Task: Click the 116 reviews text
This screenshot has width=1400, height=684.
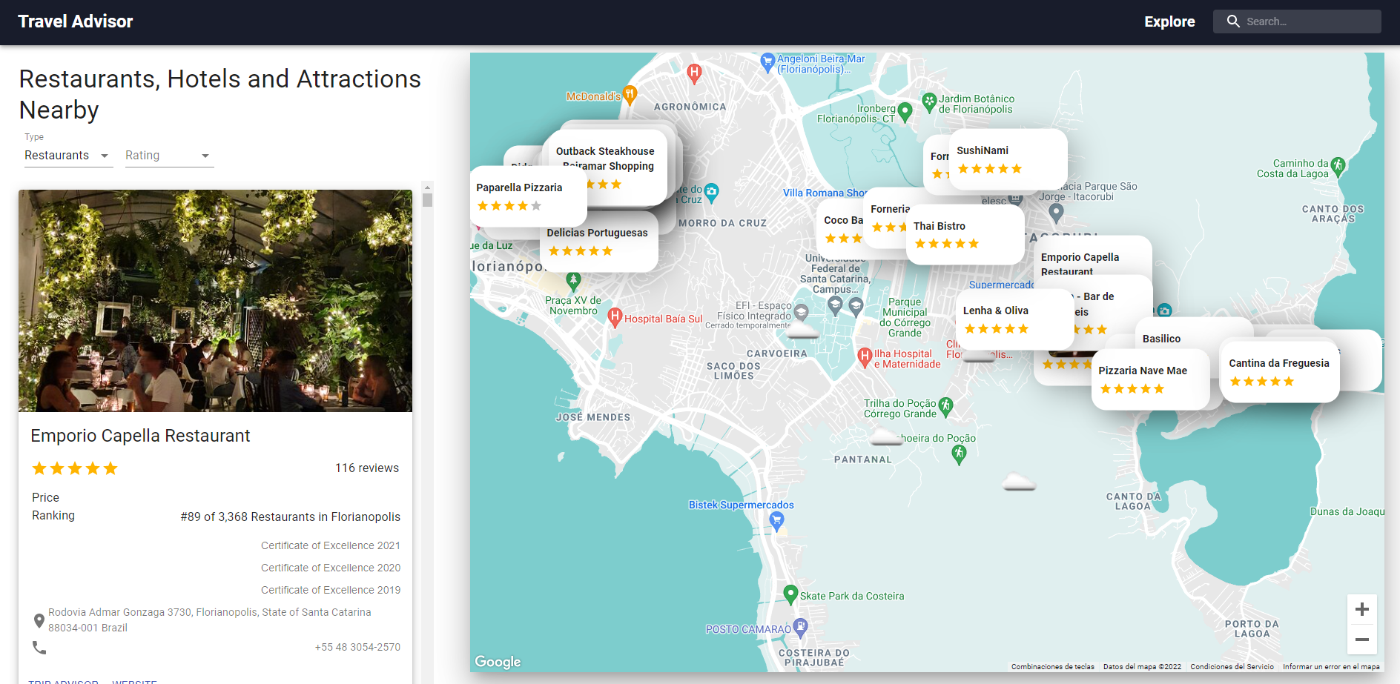Action: point(367,468)
